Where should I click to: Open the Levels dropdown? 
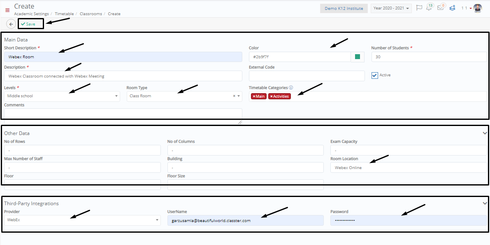pos(62,96)
